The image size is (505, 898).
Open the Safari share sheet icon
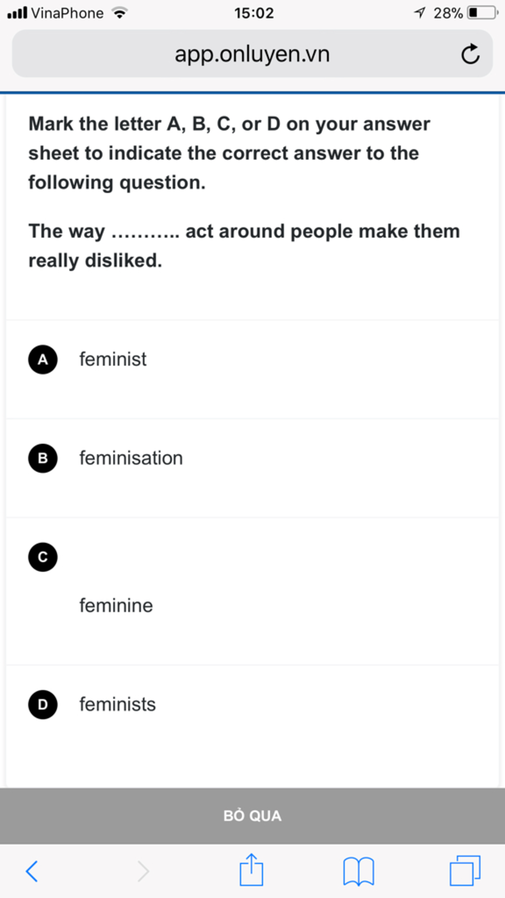click(252, 870)
